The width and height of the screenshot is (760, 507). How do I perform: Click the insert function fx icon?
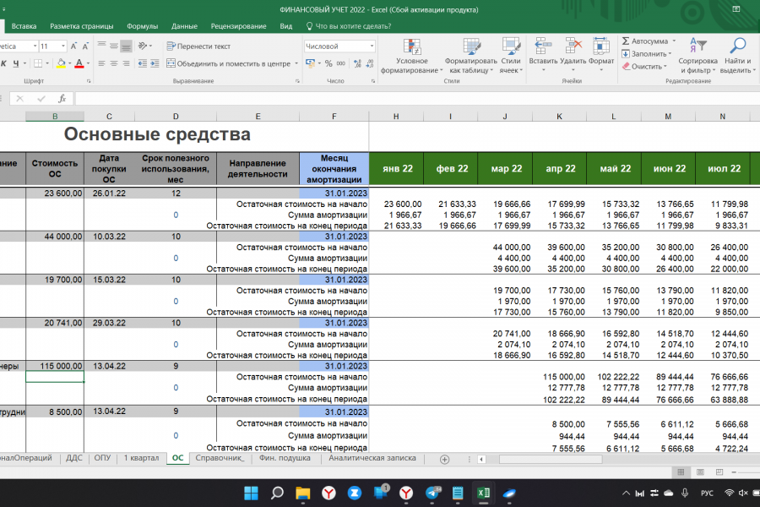point(62,99)
